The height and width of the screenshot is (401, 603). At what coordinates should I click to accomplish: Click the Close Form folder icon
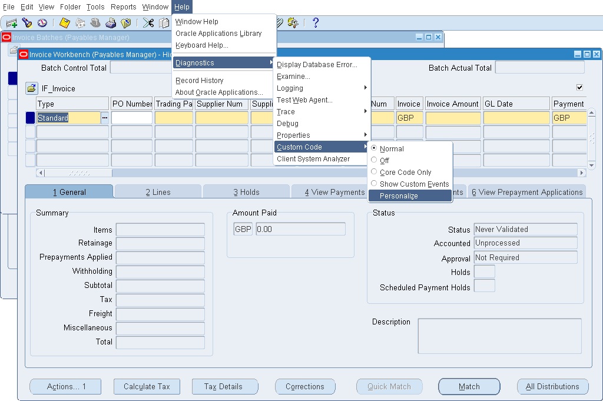[x=126, y=23]
